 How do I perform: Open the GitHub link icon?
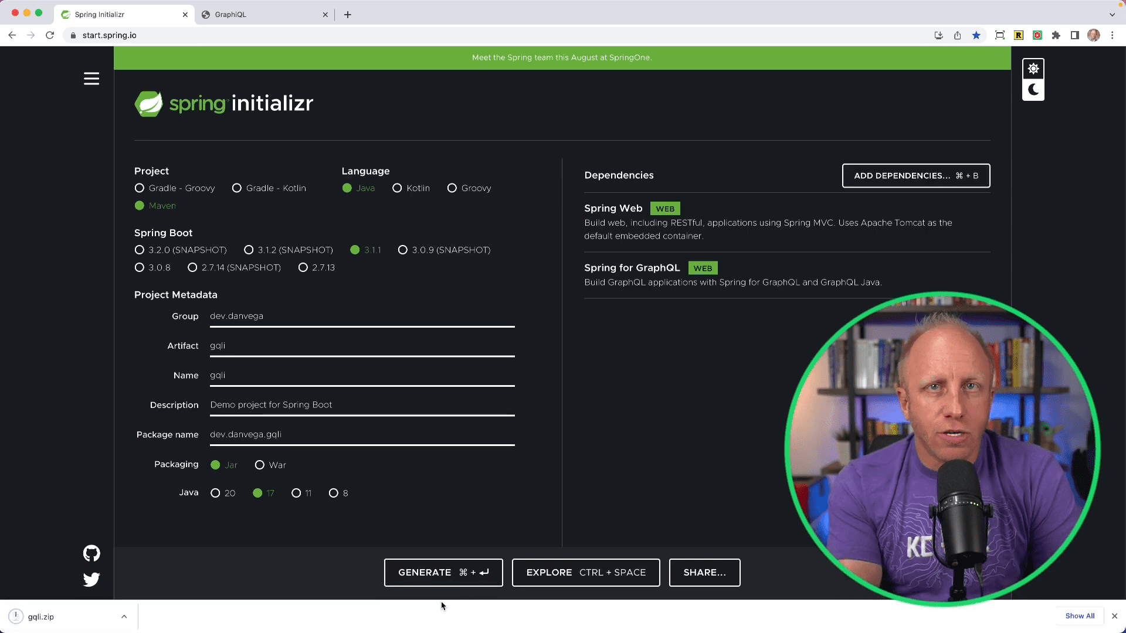91,553
